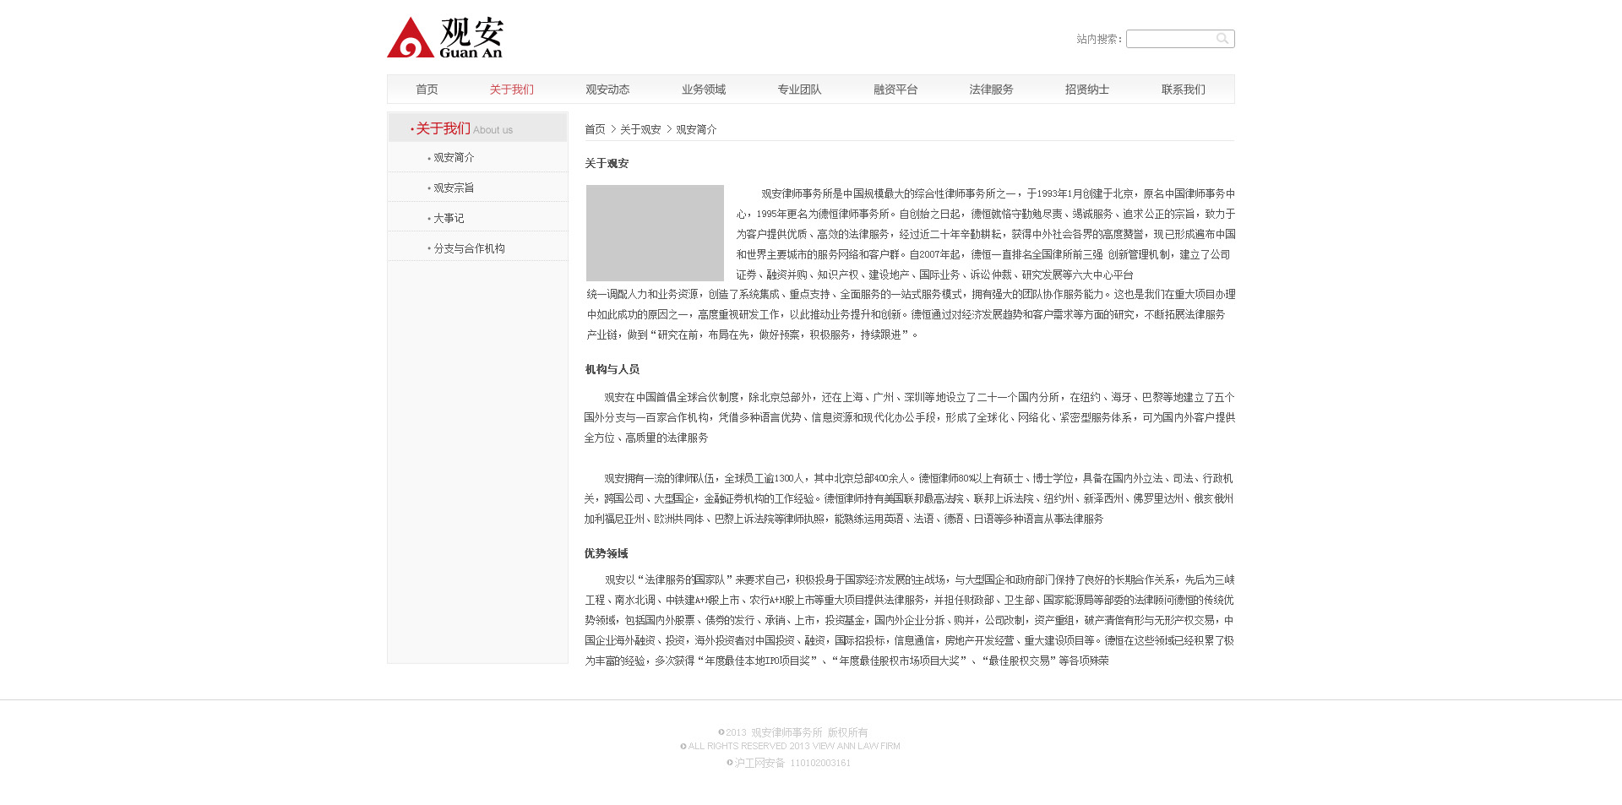The width and height of the screenshot is (1622, 805).
Task: Click the sidebar header 关于我们 About us
Action: click(x=477, y=128)
